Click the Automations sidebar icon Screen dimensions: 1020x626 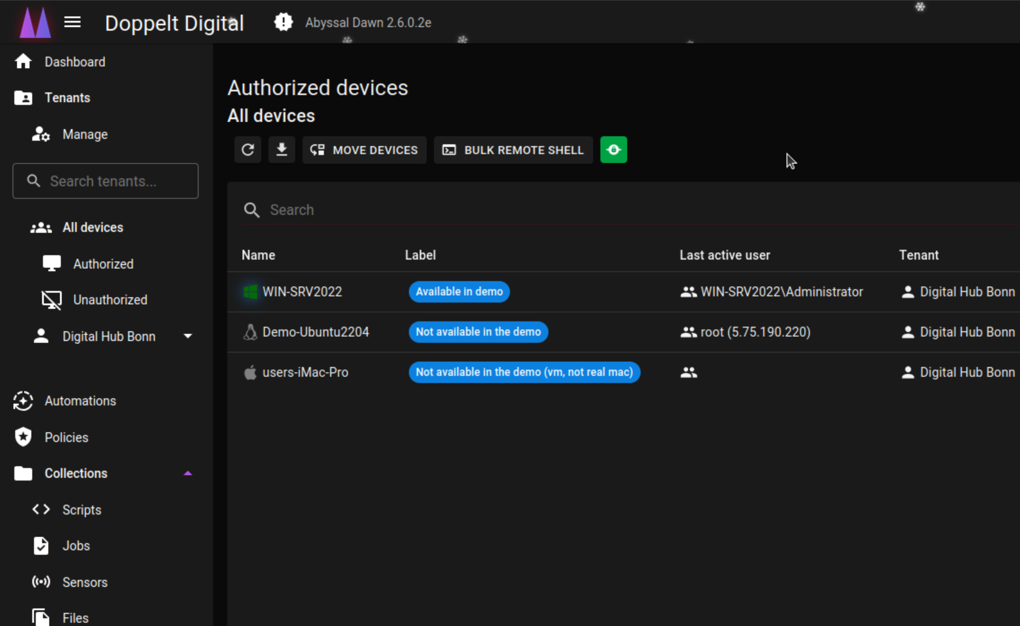pos(23,401)
